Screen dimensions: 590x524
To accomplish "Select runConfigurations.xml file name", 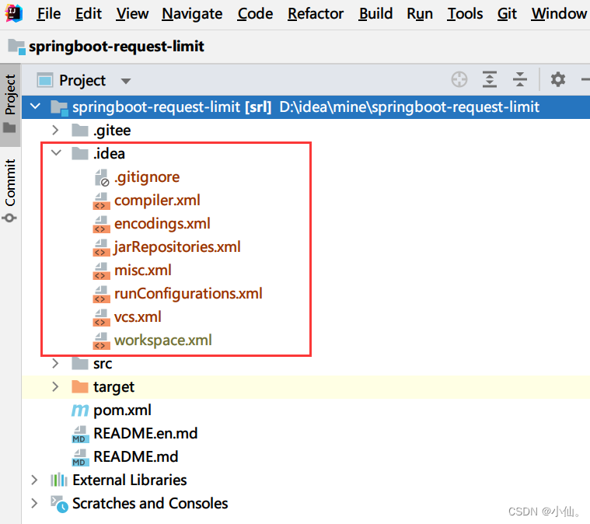I will tap(188, 294).
